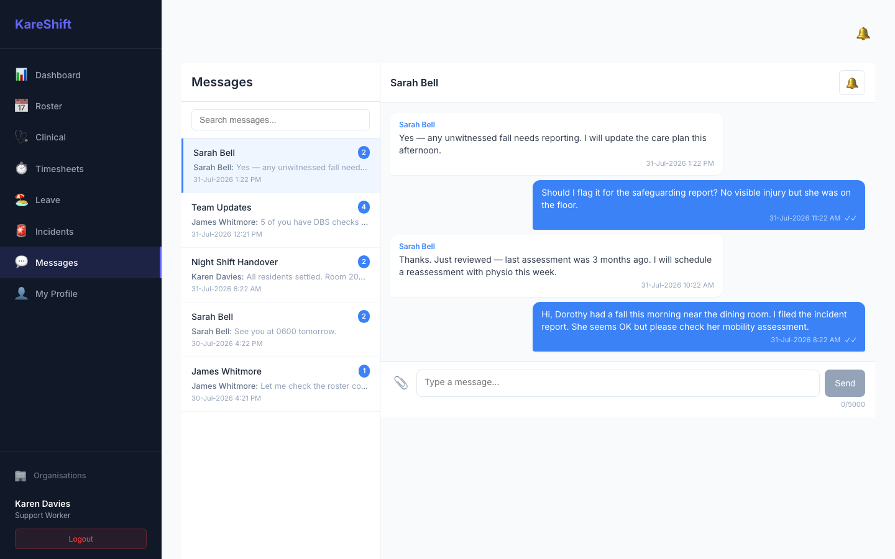Screen dimensions: 895x559
Task: Open My Profile
Action: (x=81, y=293)
